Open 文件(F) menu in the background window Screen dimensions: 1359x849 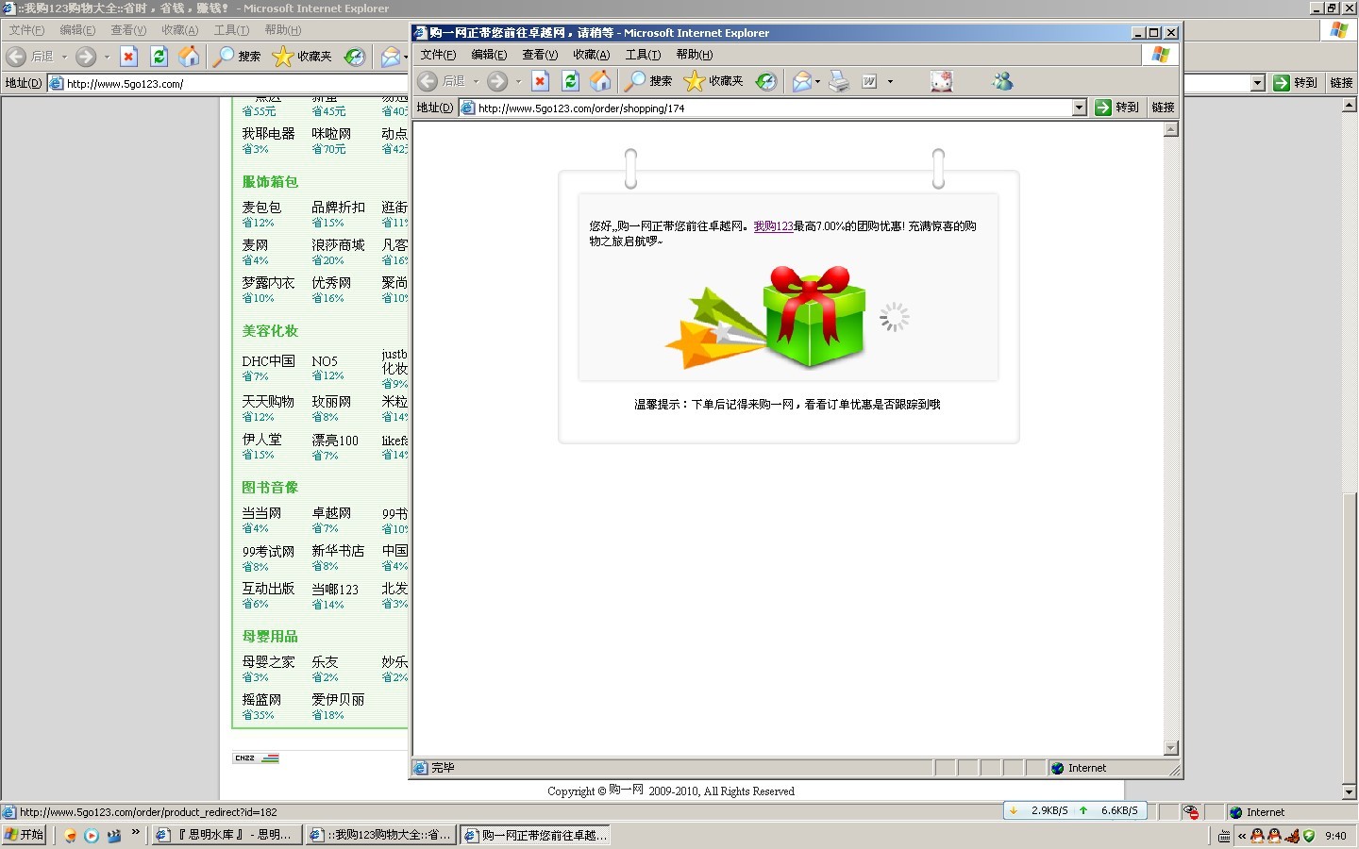[26, 30]
